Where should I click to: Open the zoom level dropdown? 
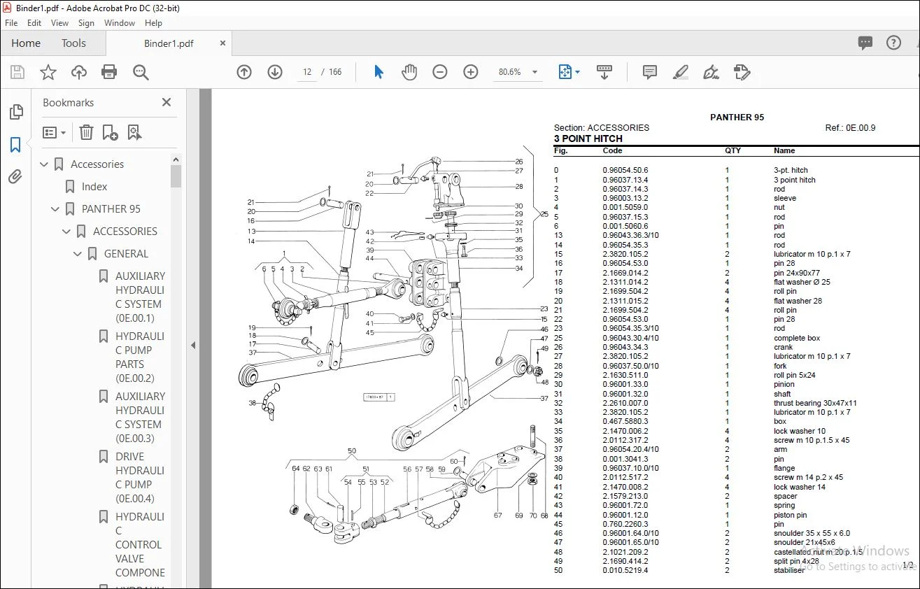click(535, 72)
